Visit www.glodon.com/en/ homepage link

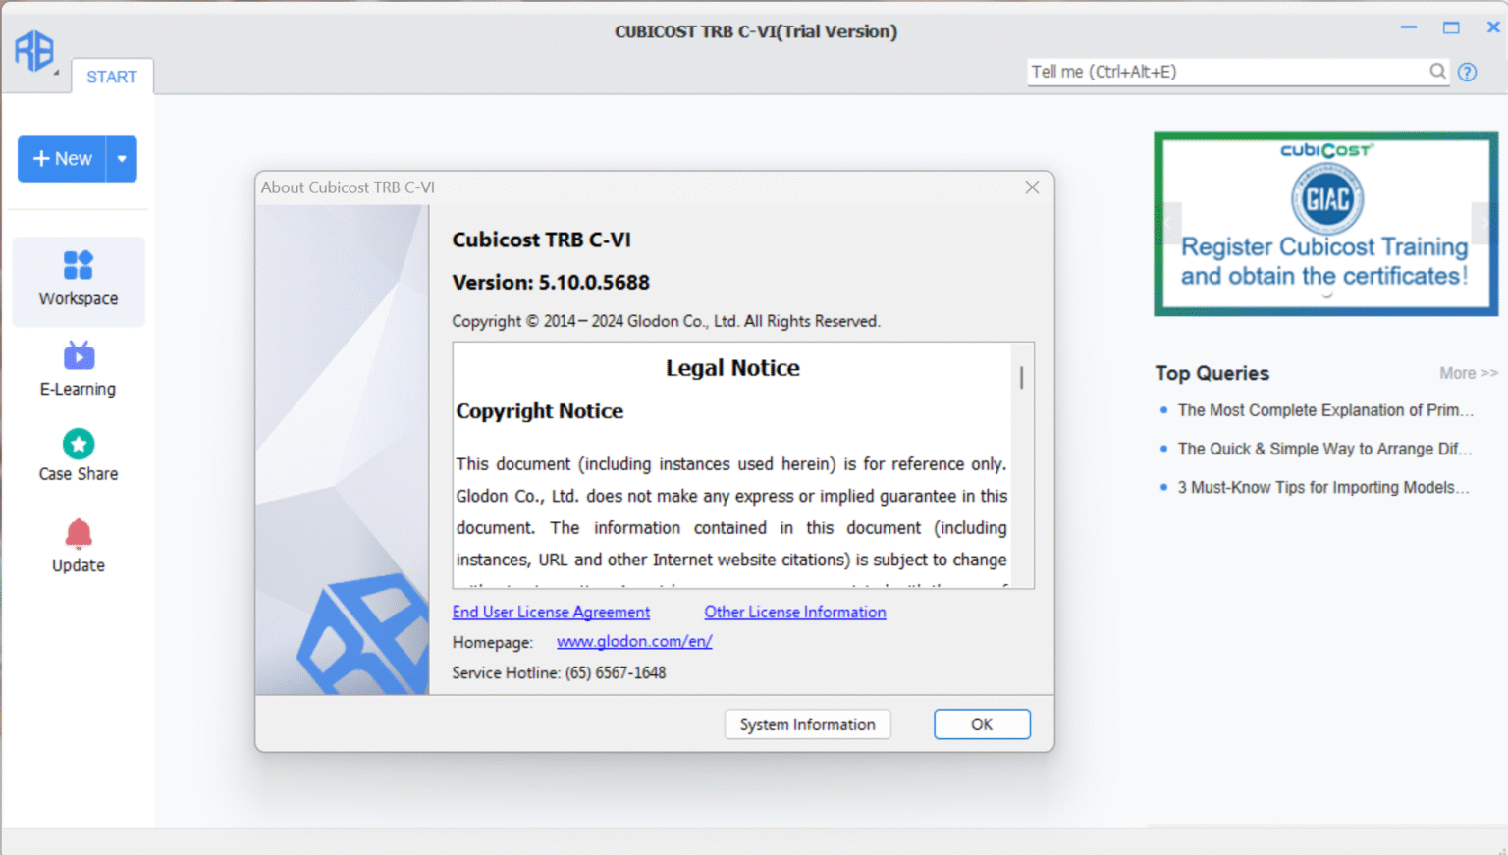634,641
